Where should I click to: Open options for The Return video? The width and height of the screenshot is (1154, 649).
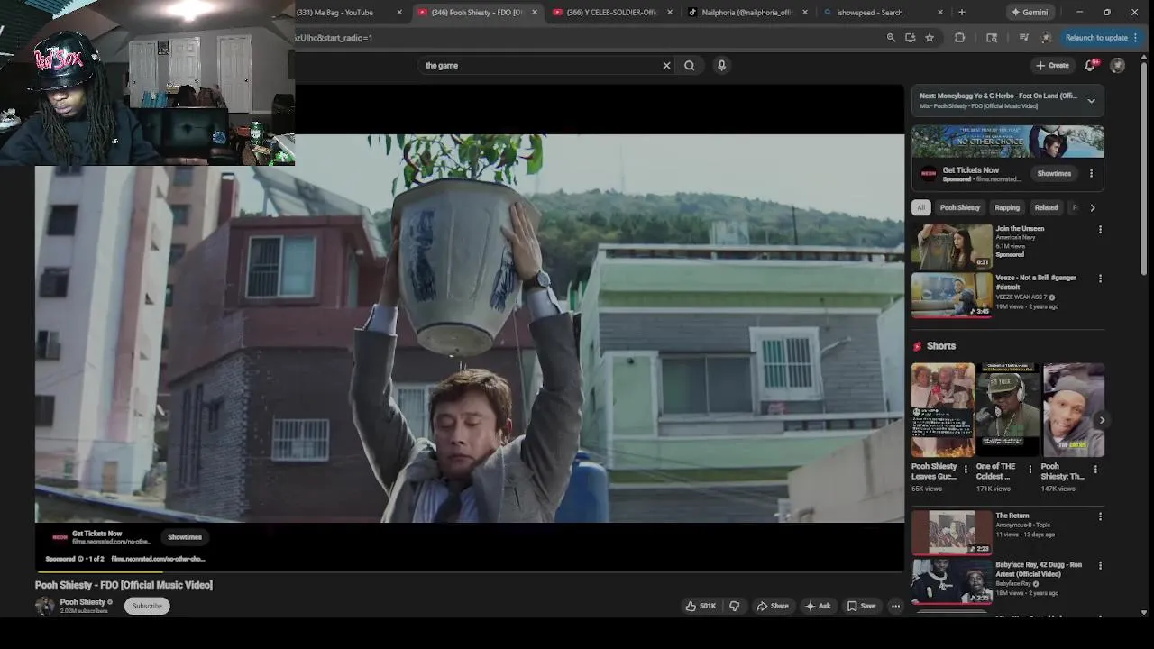pyautogui.click(x=1100, y=516)
